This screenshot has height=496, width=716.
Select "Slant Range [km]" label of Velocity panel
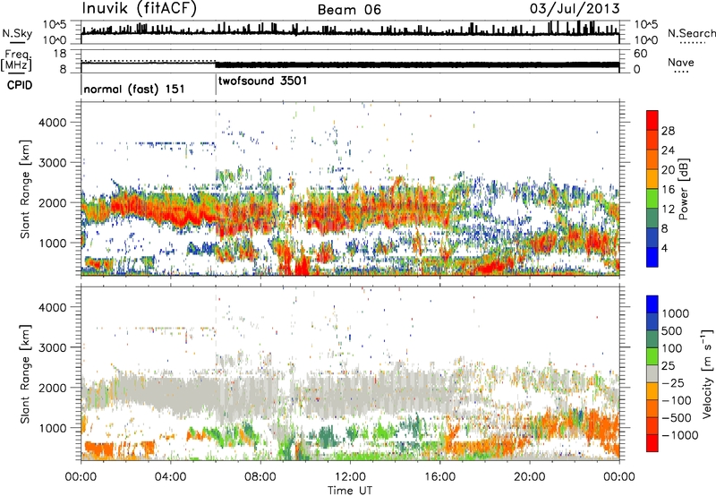tap(25, 373)
